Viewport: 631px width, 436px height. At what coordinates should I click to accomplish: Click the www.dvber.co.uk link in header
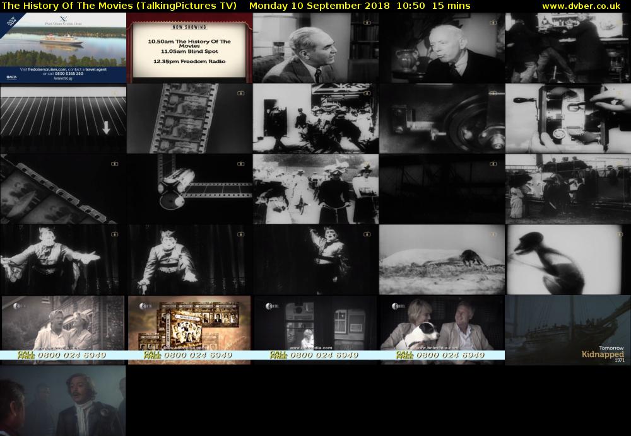(x=581, y=6)
